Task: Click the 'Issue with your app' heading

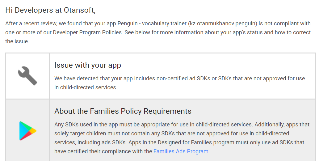Action: coord(88,65)
